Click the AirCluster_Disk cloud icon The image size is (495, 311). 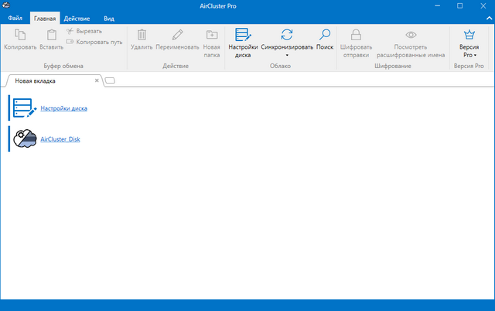[26, 138]
